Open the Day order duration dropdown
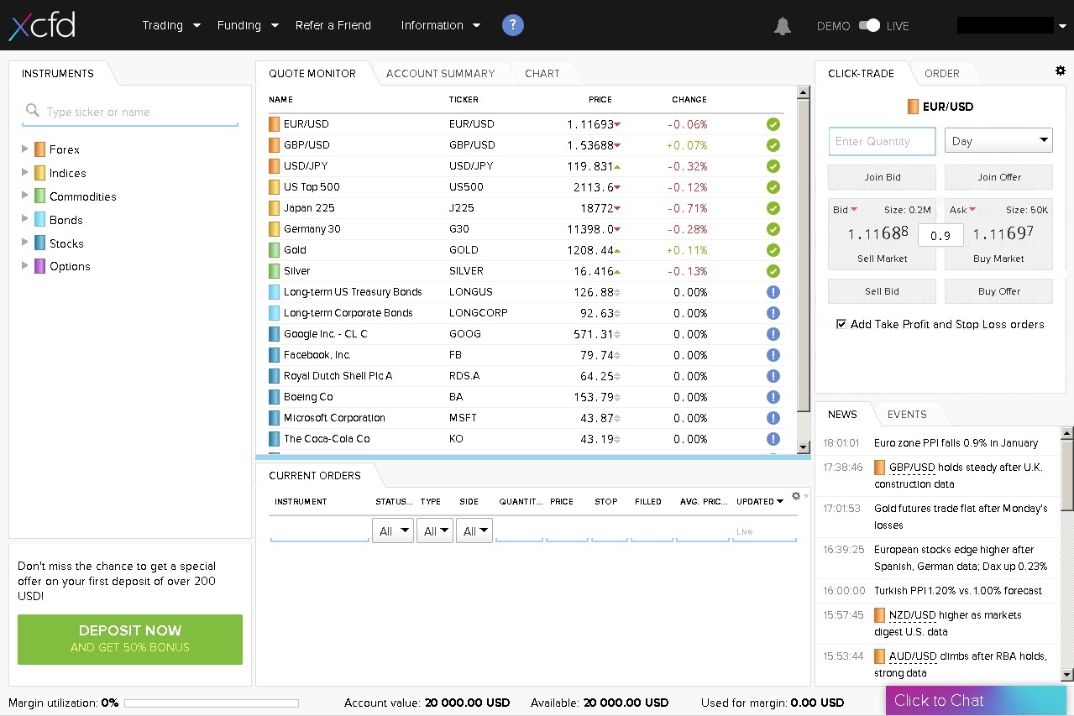 click(x=998, y=141)
